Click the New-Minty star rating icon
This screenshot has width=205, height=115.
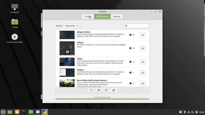pos(130,83)
